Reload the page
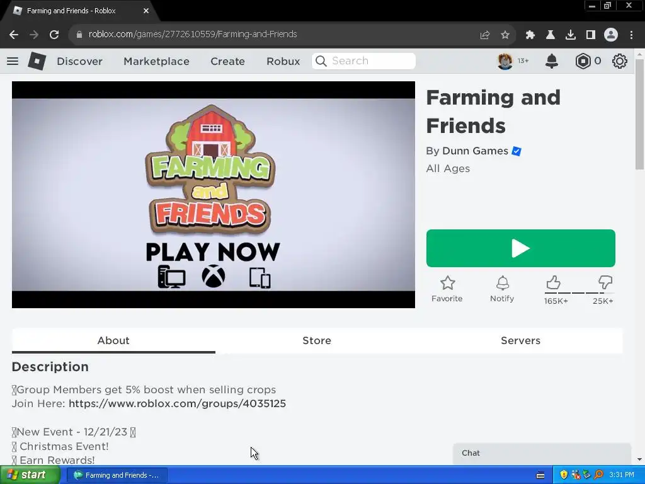The image size is (645, 484). tap(54, 35)
